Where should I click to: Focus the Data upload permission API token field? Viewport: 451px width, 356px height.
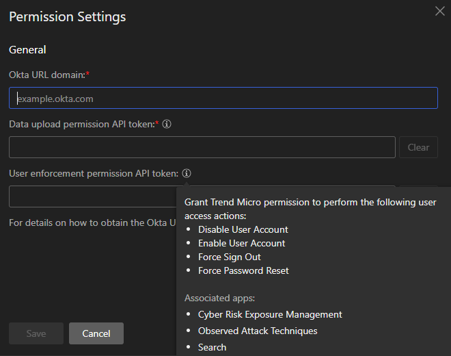click(x=202, y=147)
